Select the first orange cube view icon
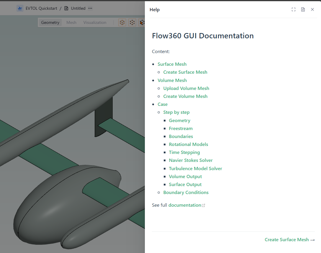The height and width of the screenshot is (253, 321). pos(122,22)
